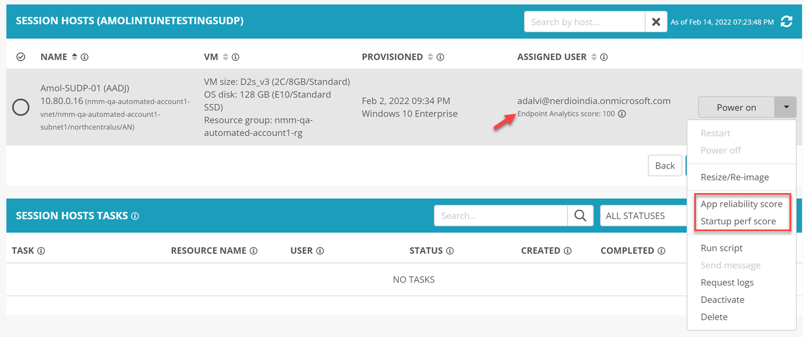Expand the Power on dropdown arrow
803x337 pixels.
785,107
